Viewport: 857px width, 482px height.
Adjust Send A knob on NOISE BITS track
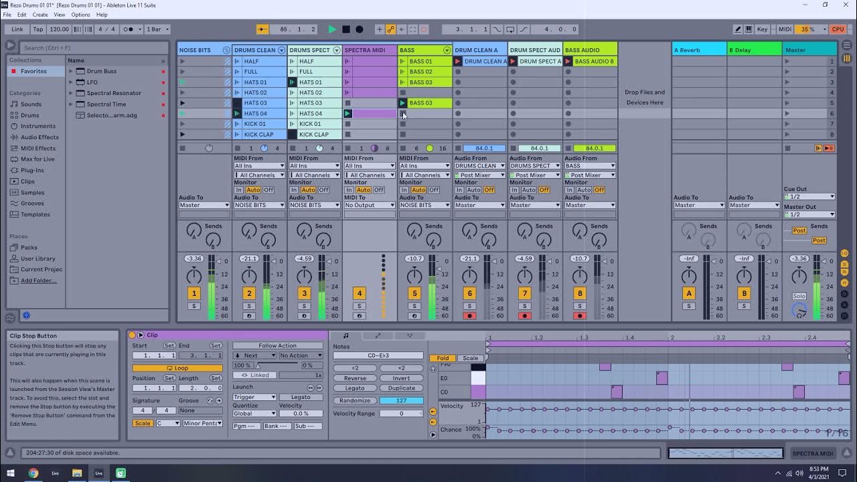(x=193, y=230)
